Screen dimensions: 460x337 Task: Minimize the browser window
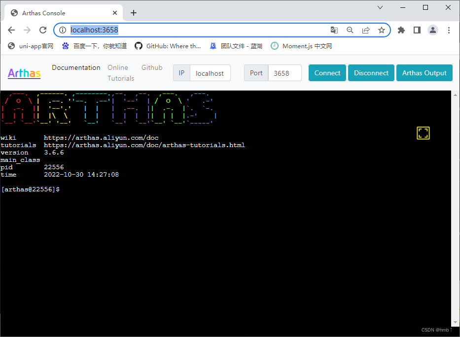click(x=403, y=7)
